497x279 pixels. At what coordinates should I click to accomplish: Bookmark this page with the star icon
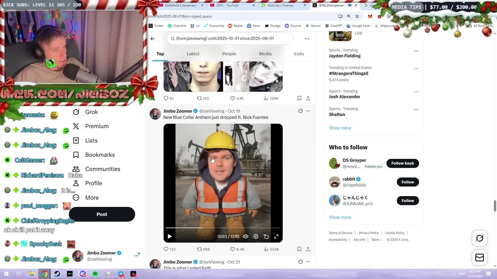[x=357, y=16]
